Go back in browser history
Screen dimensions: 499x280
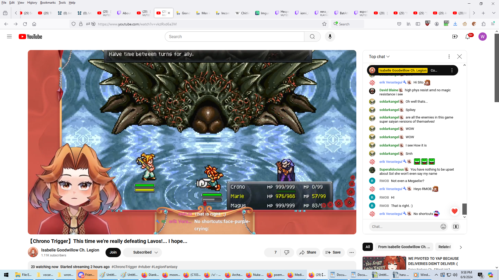(x=6, y=24)
